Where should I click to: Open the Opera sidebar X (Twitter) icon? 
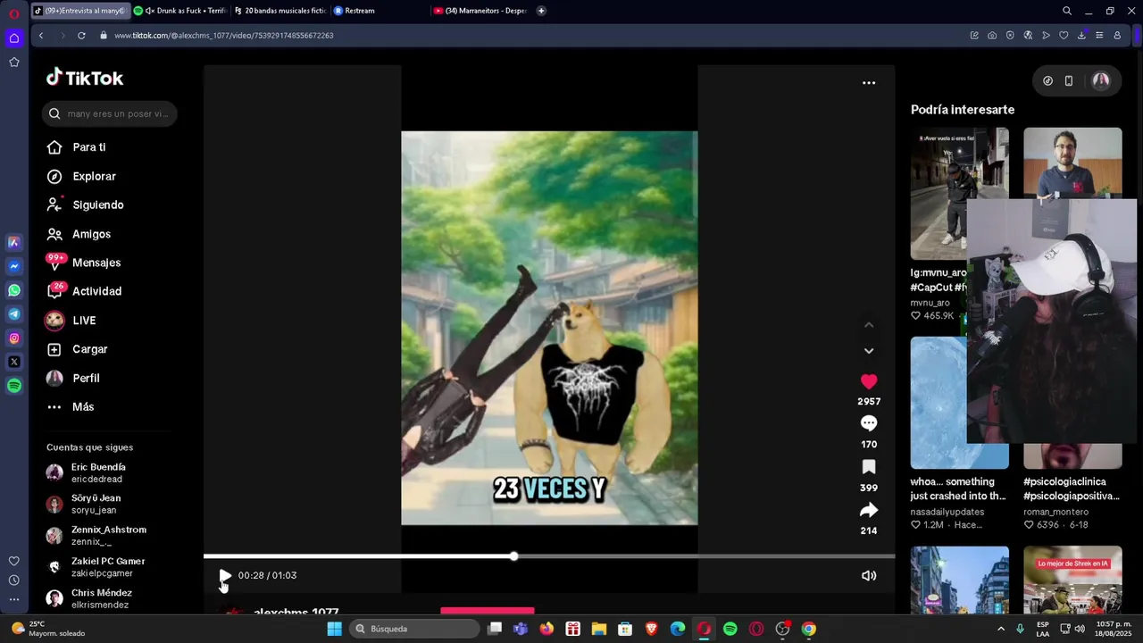coord(14,362)
